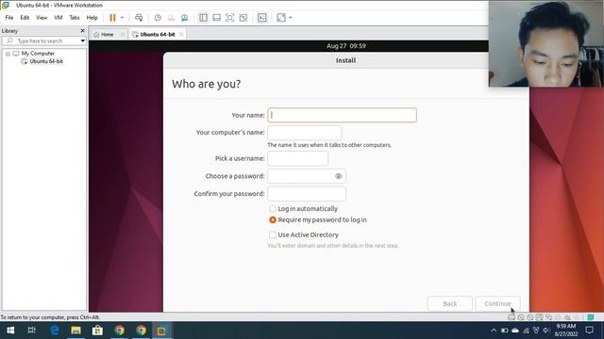The width and height of the screenshot is (604, 339).
Task: Open the File menu
Action: (9, 18)
